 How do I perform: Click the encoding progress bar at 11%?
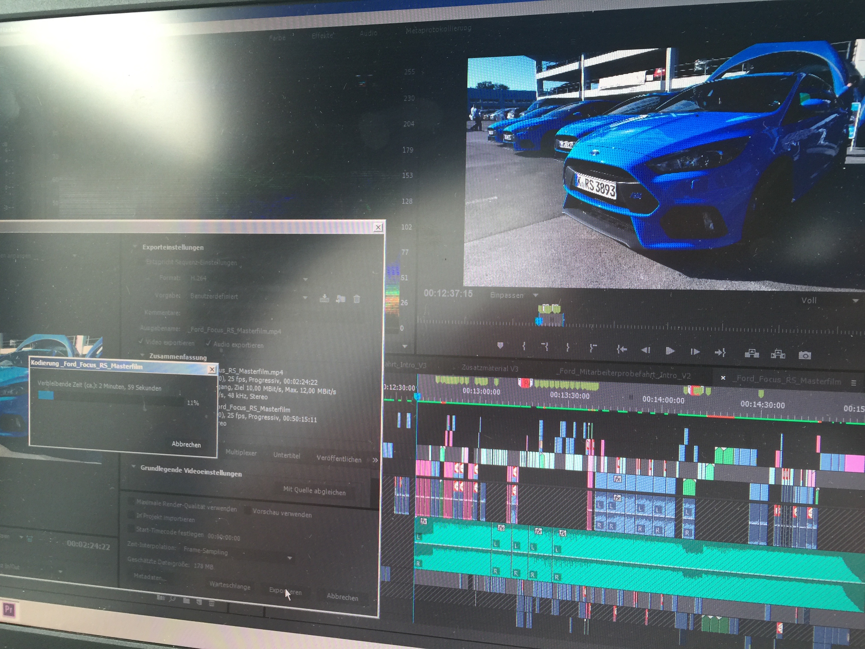(111, 398)
